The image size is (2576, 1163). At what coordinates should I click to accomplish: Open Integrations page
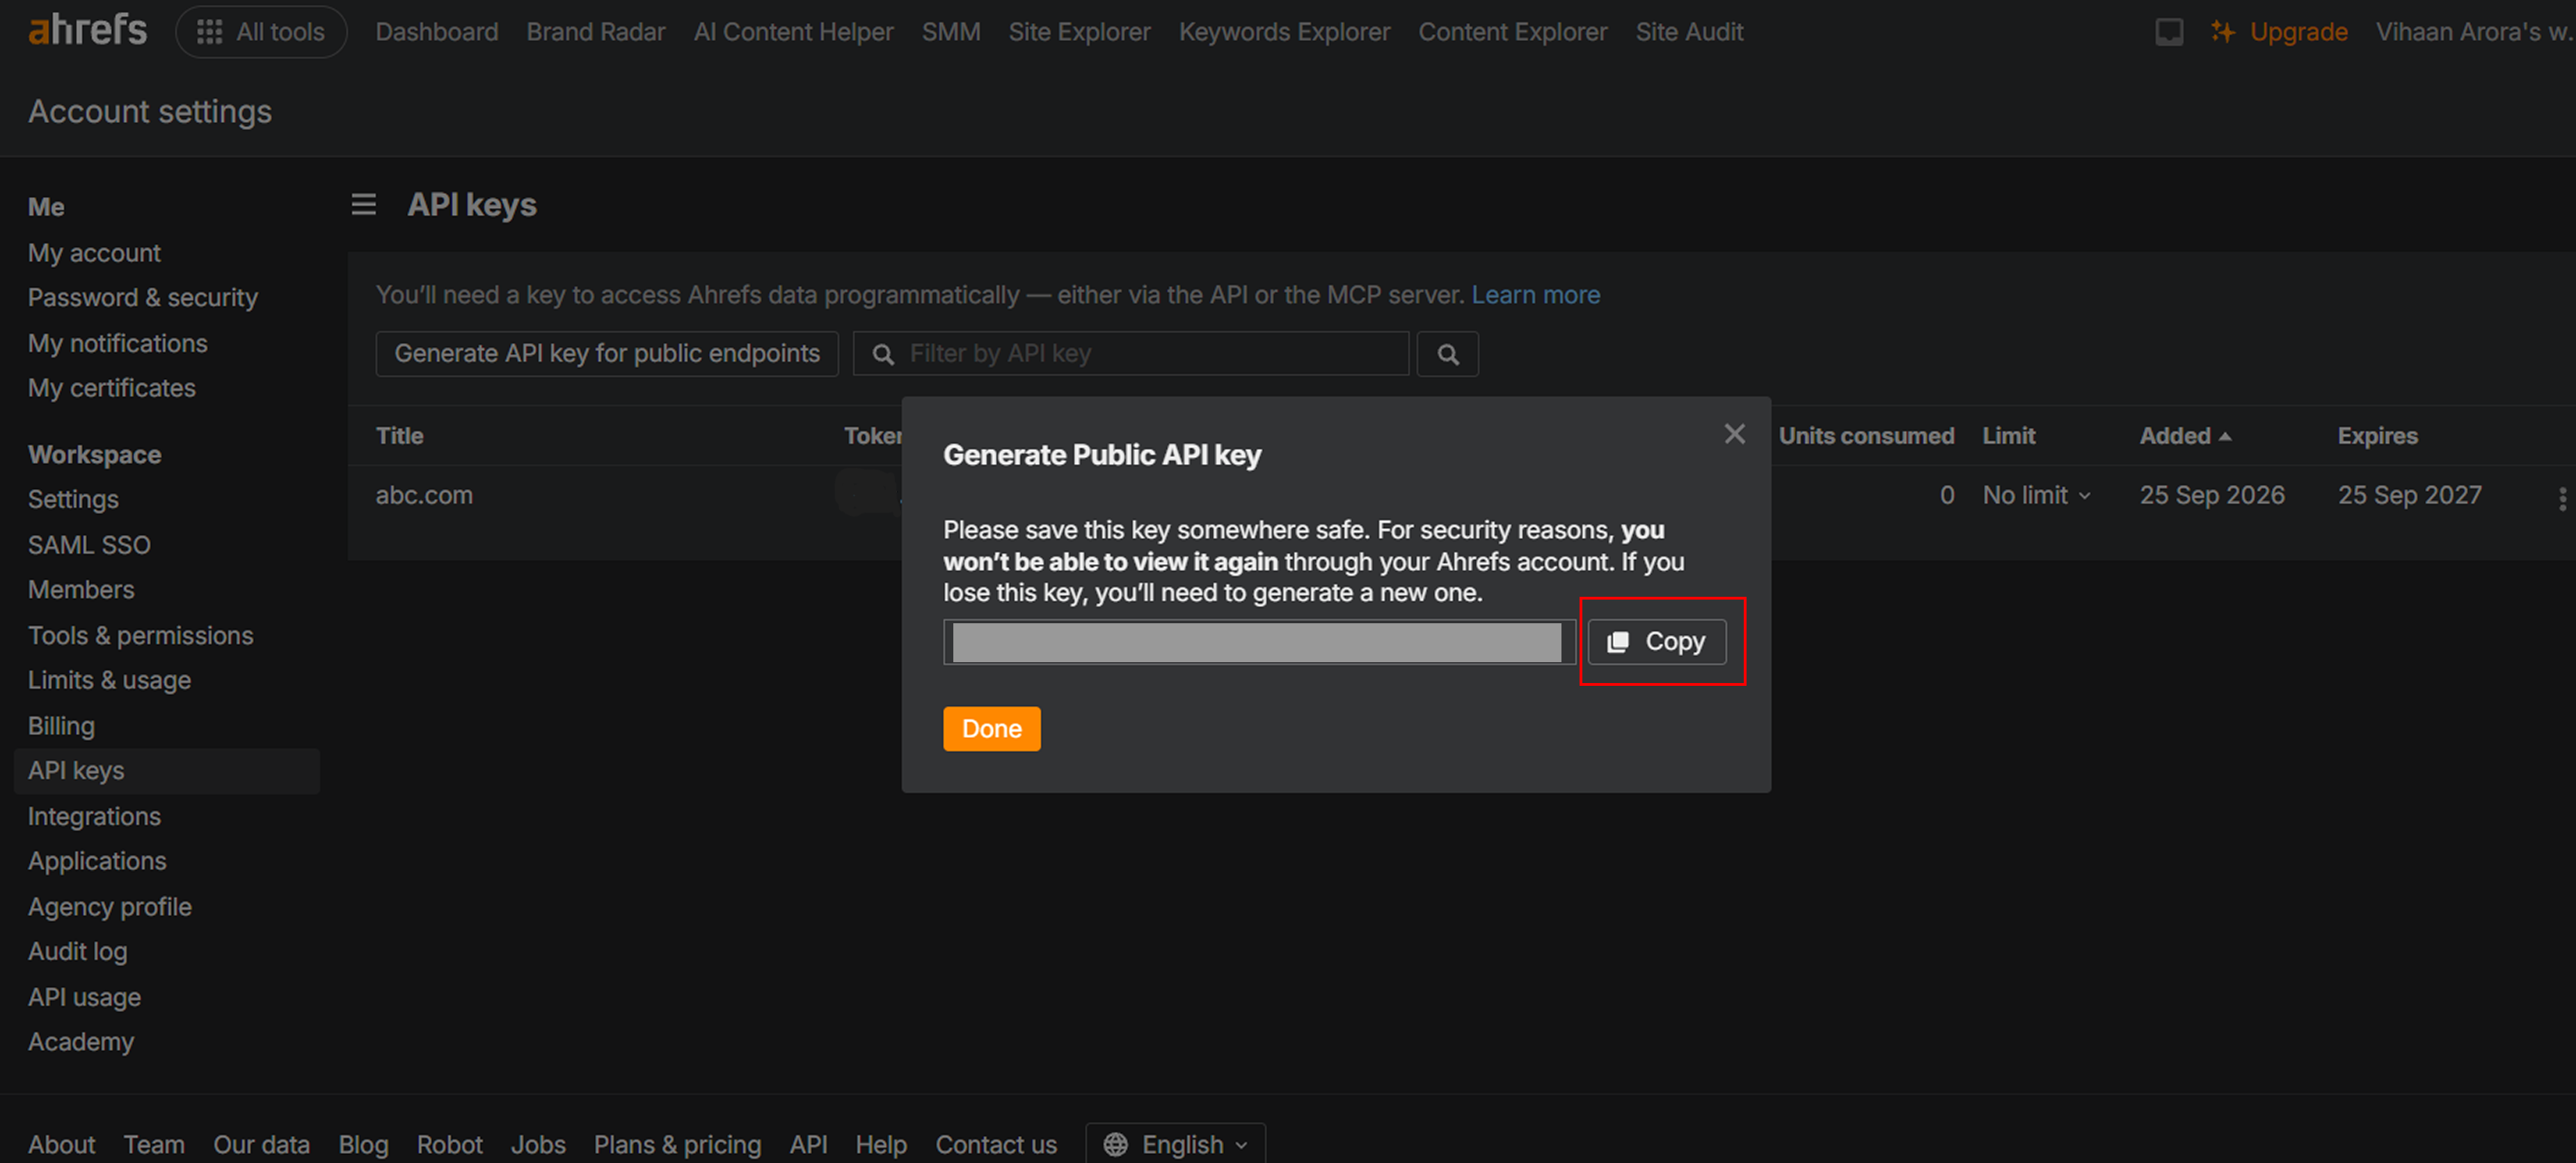tap(94, 817)
